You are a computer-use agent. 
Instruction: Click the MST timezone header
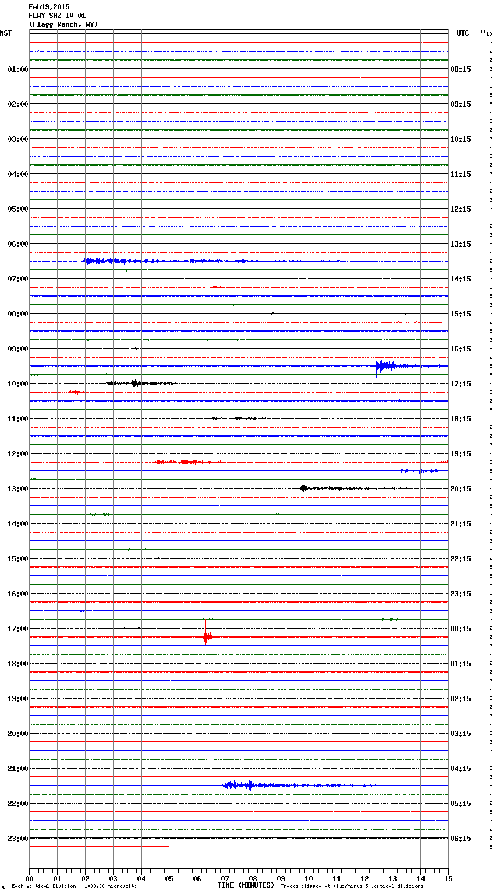tap(6, 33)
